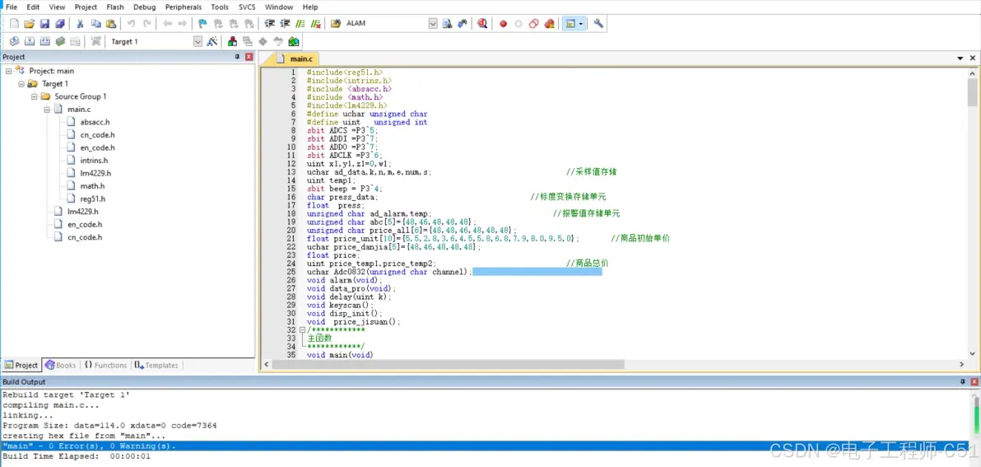Select reg51.h in the project tree
Screen dimensions: 981x467
tap(92, 198)
